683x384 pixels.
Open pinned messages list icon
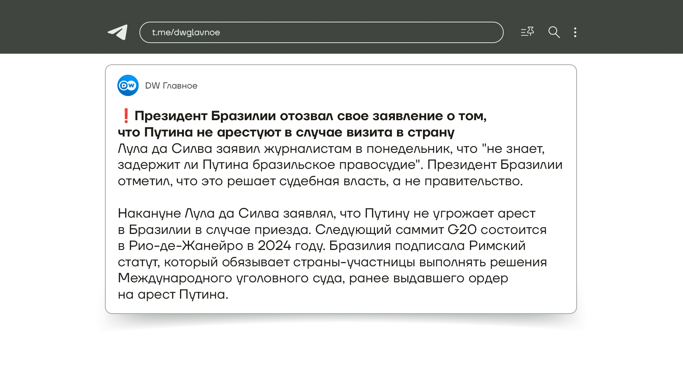(527, 32)
